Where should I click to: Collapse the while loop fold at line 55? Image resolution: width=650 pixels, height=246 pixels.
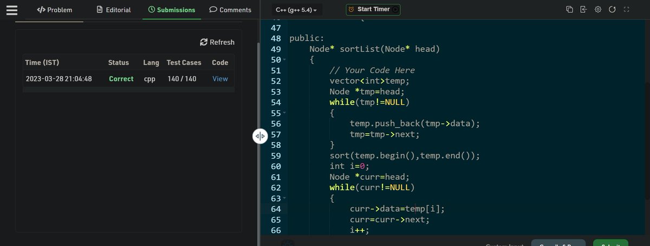click(284, 113)
